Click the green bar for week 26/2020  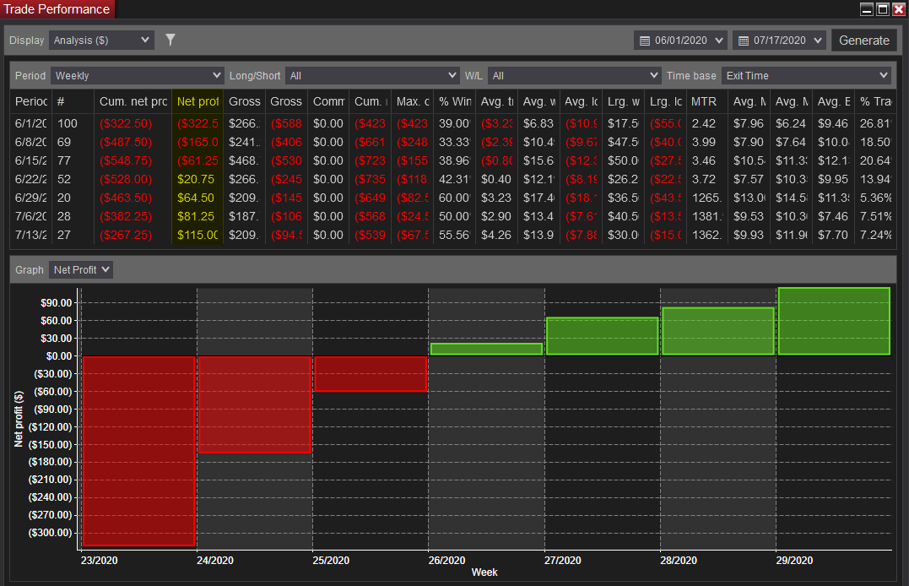point(486,349)
